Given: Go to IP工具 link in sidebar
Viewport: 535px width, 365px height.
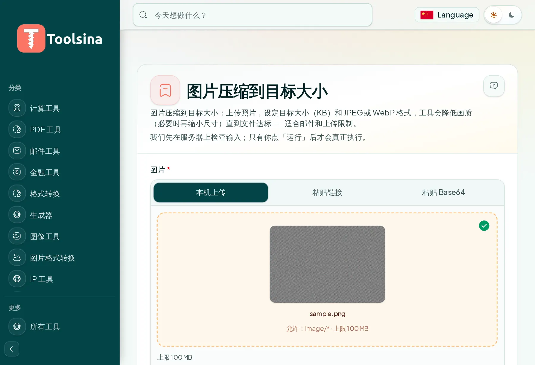Looking at the screenshot, I should [x=42, y=279].
